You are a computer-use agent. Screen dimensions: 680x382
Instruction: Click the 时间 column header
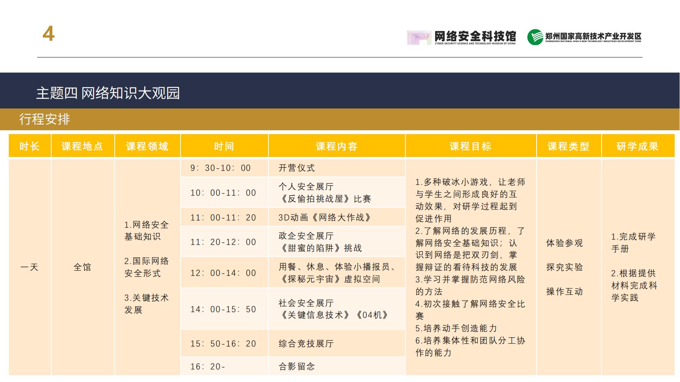224,146
